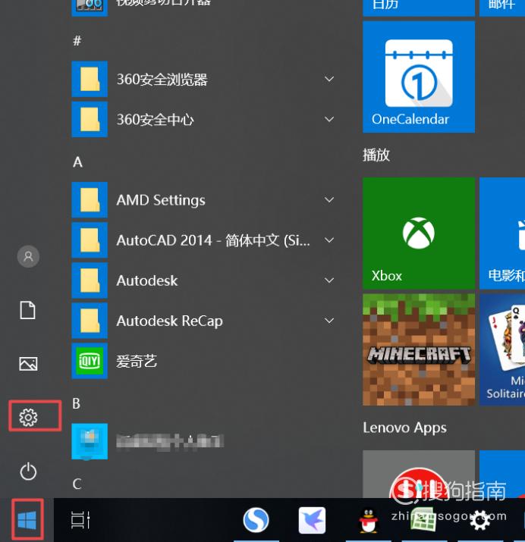Click the 播放 tile group title
Image resolution: width=525 pixels, height=542 pixels.
pos(376,155)
